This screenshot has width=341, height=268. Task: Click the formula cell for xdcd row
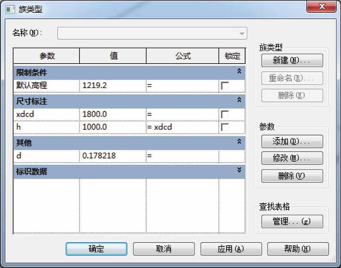(x=183, y=114)
